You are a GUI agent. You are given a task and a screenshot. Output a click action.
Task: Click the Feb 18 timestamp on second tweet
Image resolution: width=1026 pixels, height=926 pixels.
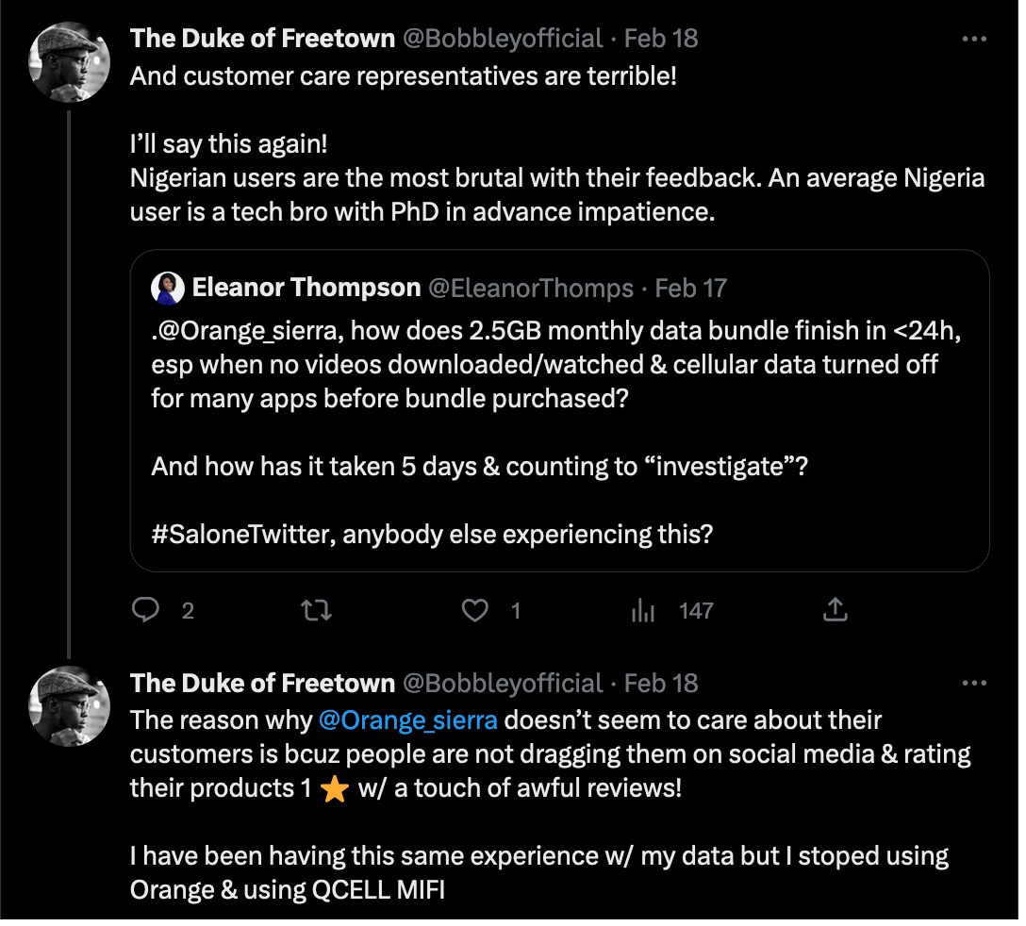pos(660,683)
